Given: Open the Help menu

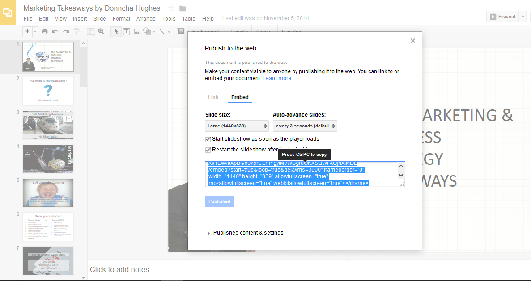Looking at the screenshot, I should pyautogui.click(x=208, y=19).
